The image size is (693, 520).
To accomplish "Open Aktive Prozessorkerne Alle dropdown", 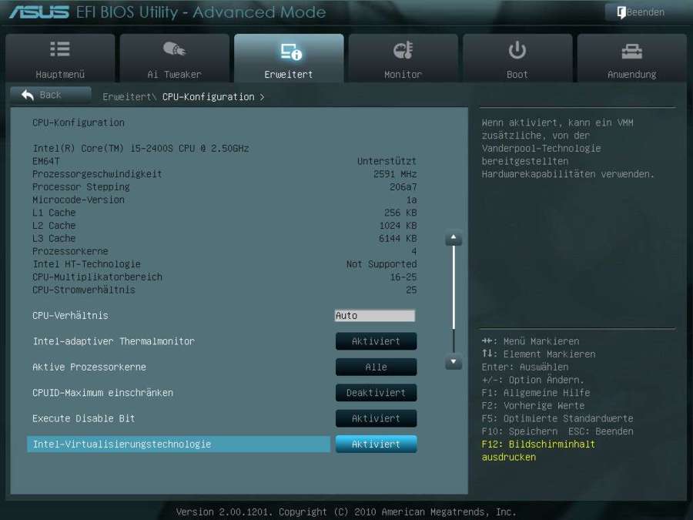I will point(376,367).
